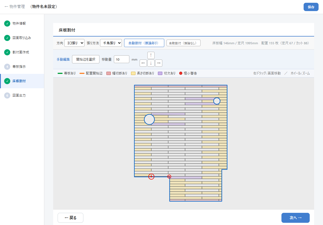Click the ホイール: ズーム hint text

tap(300, 73)
